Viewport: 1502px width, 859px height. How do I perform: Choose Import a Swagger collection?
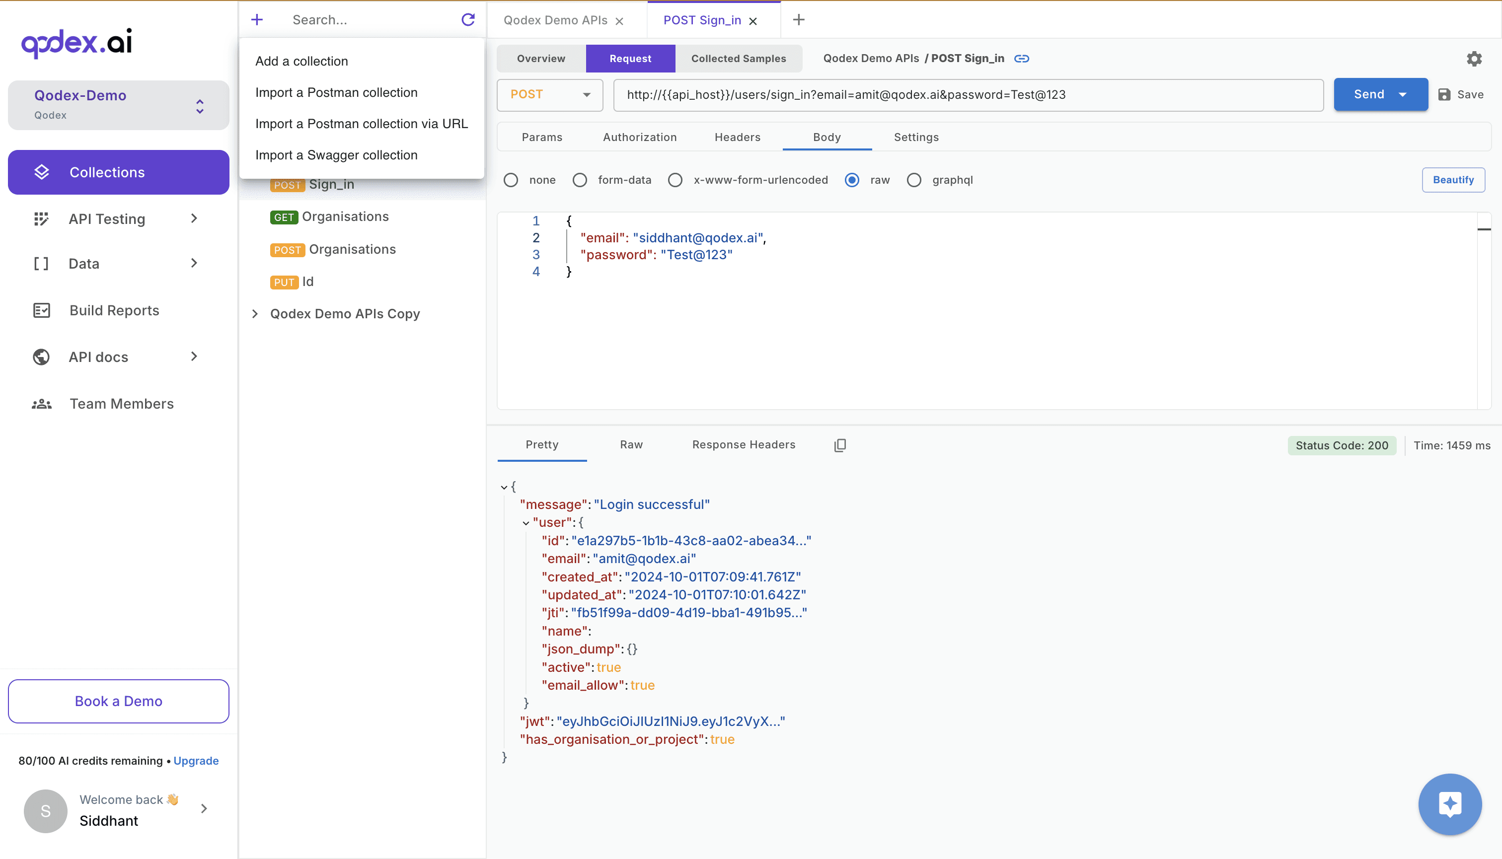336,155
